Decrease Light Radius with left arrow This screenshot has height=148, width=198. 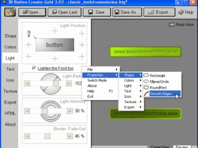click(x=27, y=83)
